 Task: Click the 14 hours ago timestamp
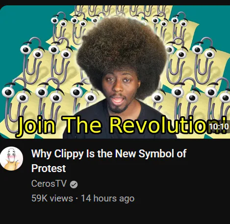coord(108,199)
